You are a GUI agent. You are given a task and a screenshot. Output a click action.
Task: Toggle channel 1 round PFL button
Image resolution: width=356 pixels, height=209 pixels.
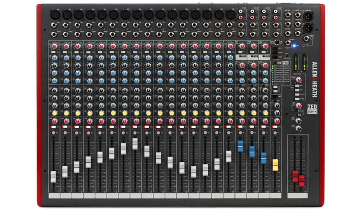tap(54, 133)
